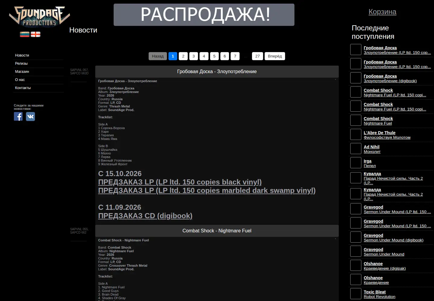Click the thumbnail beside Sermon Under Mound (digibook)

pos(356,237)
